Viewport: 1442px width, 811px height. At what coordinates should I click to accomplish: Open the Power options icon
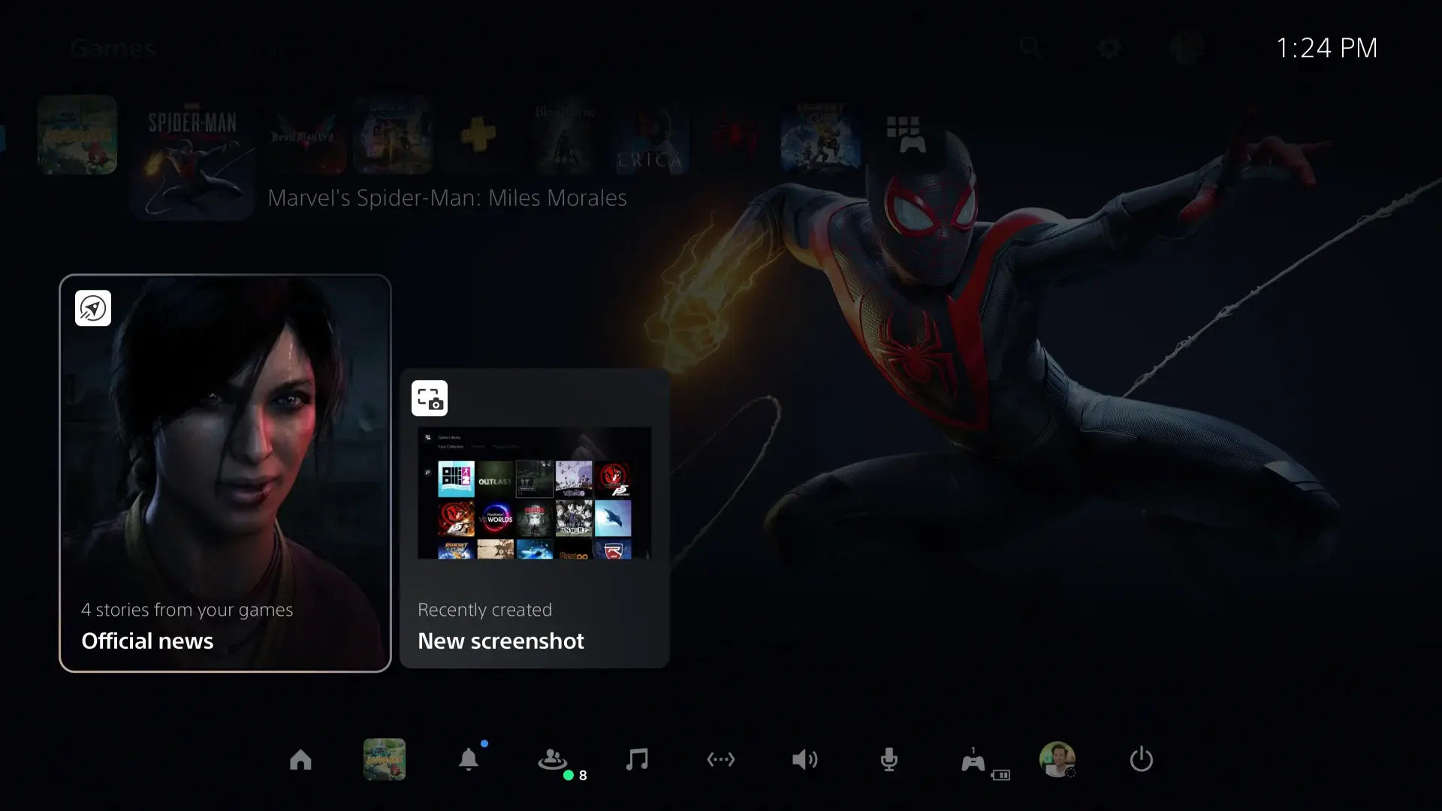(1141, 760)
